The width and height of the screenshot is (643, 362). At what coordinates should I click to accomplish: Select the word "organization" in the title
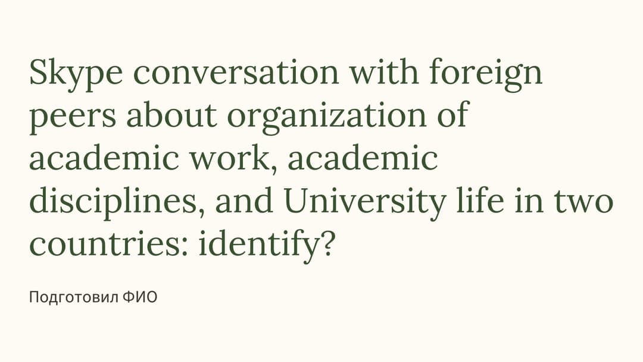point(327,118)
